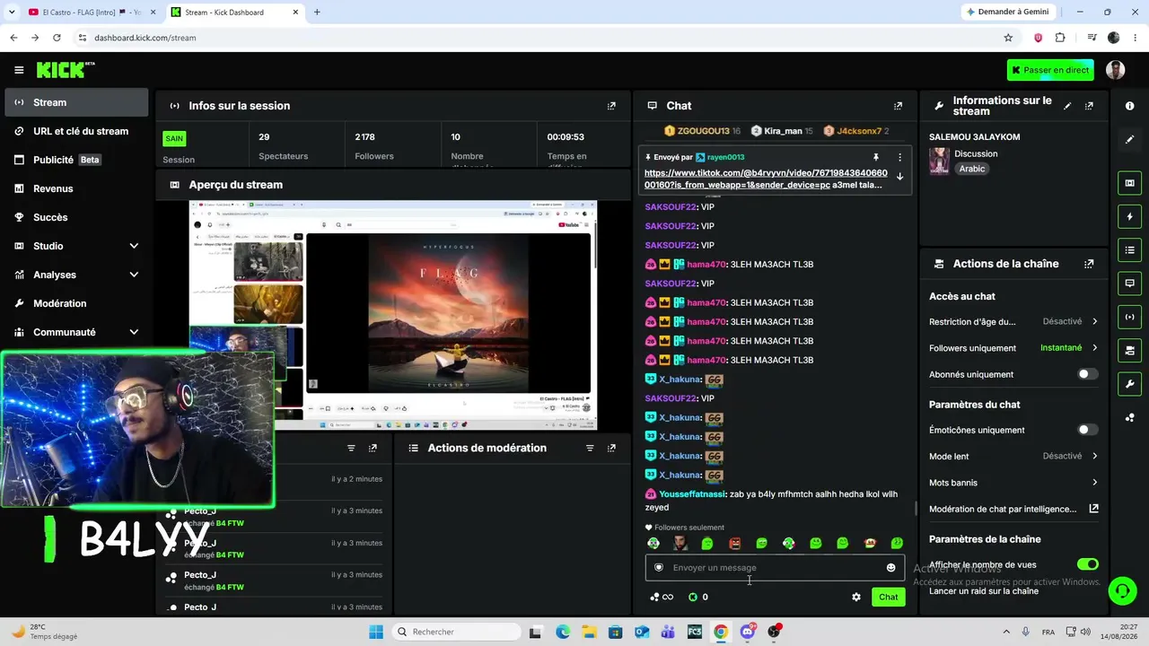Pop out the Actions de modération panel
This screenshot has height=646, width=1149.
point(611,448)
